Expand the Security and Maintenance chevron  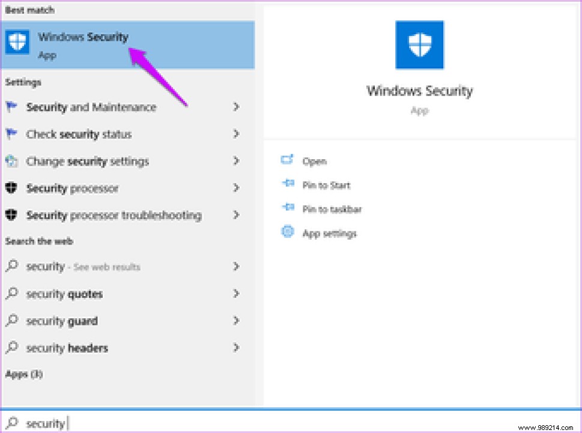[x=236, y=107]
